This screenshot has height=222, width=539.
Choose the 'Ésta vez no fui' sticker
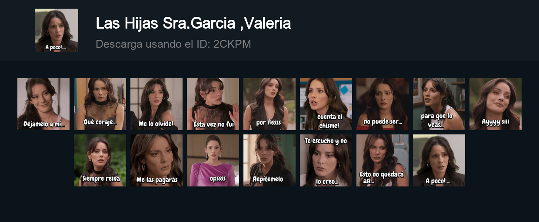213,104
